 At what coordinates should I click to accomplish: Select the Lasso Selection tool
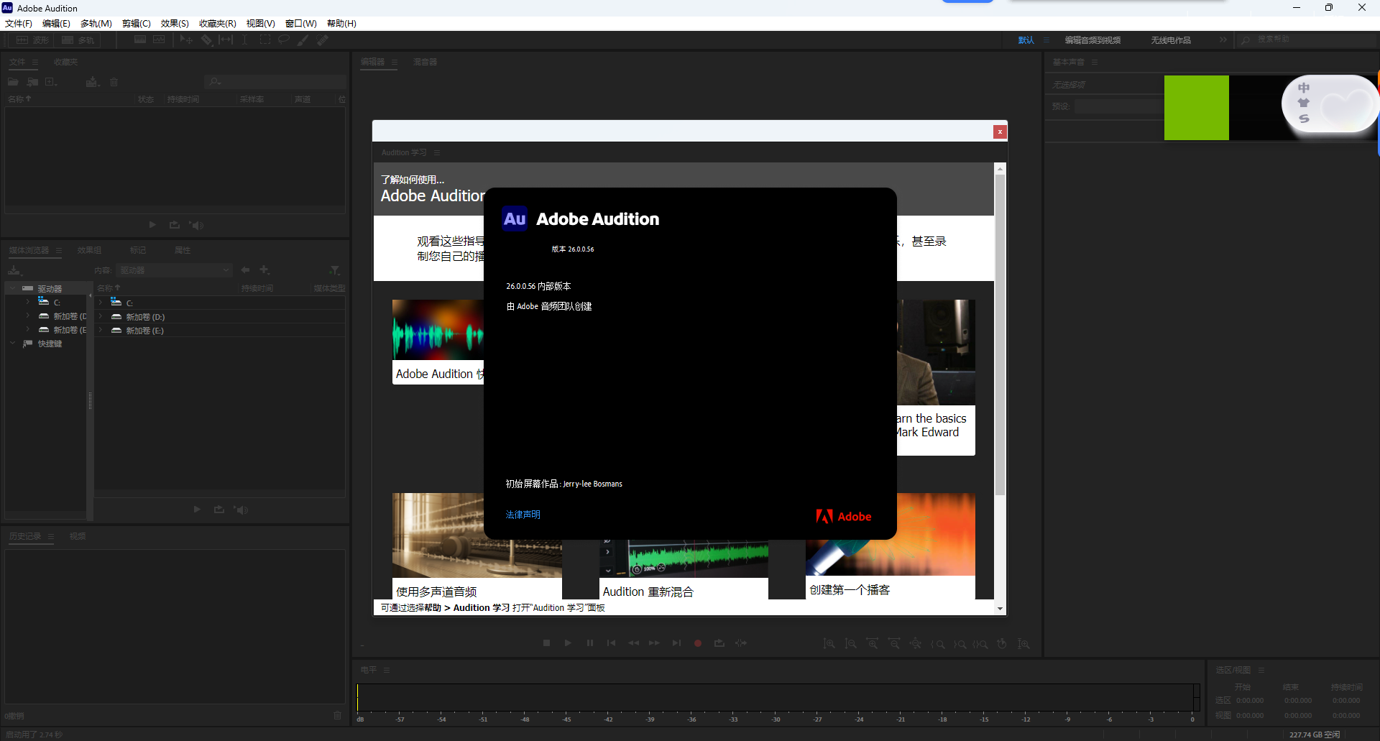(284, 40)
